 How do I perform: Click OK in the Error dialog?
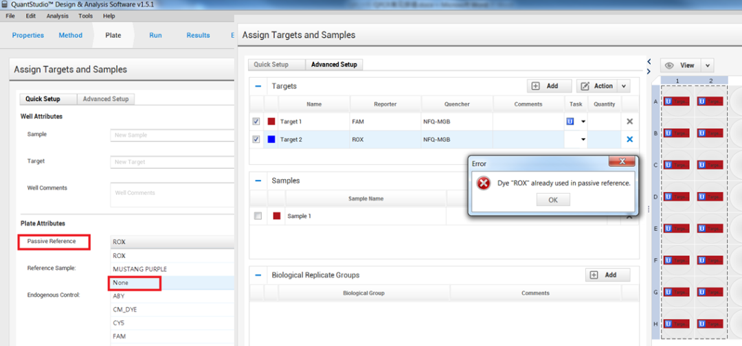[553, 200]
